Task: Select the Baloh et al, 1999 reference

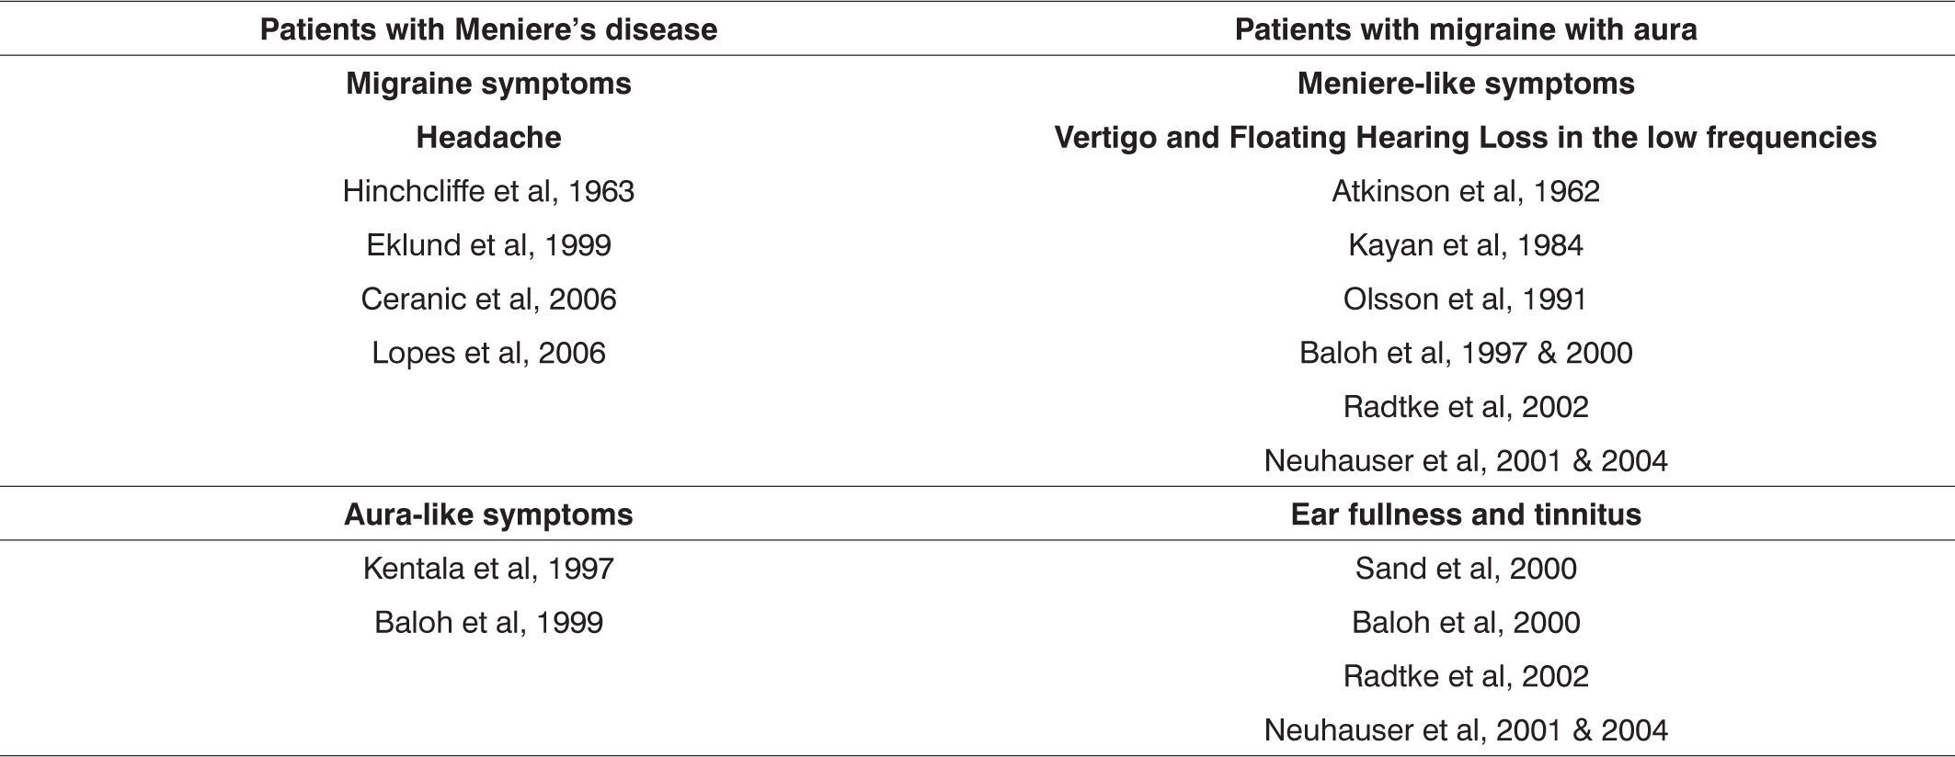Action: [488, 622]
